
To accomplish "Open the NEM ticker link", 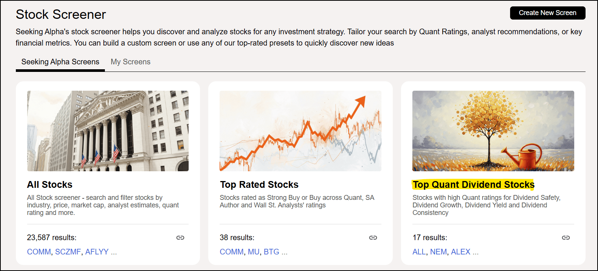I will [x=438, y=252].
